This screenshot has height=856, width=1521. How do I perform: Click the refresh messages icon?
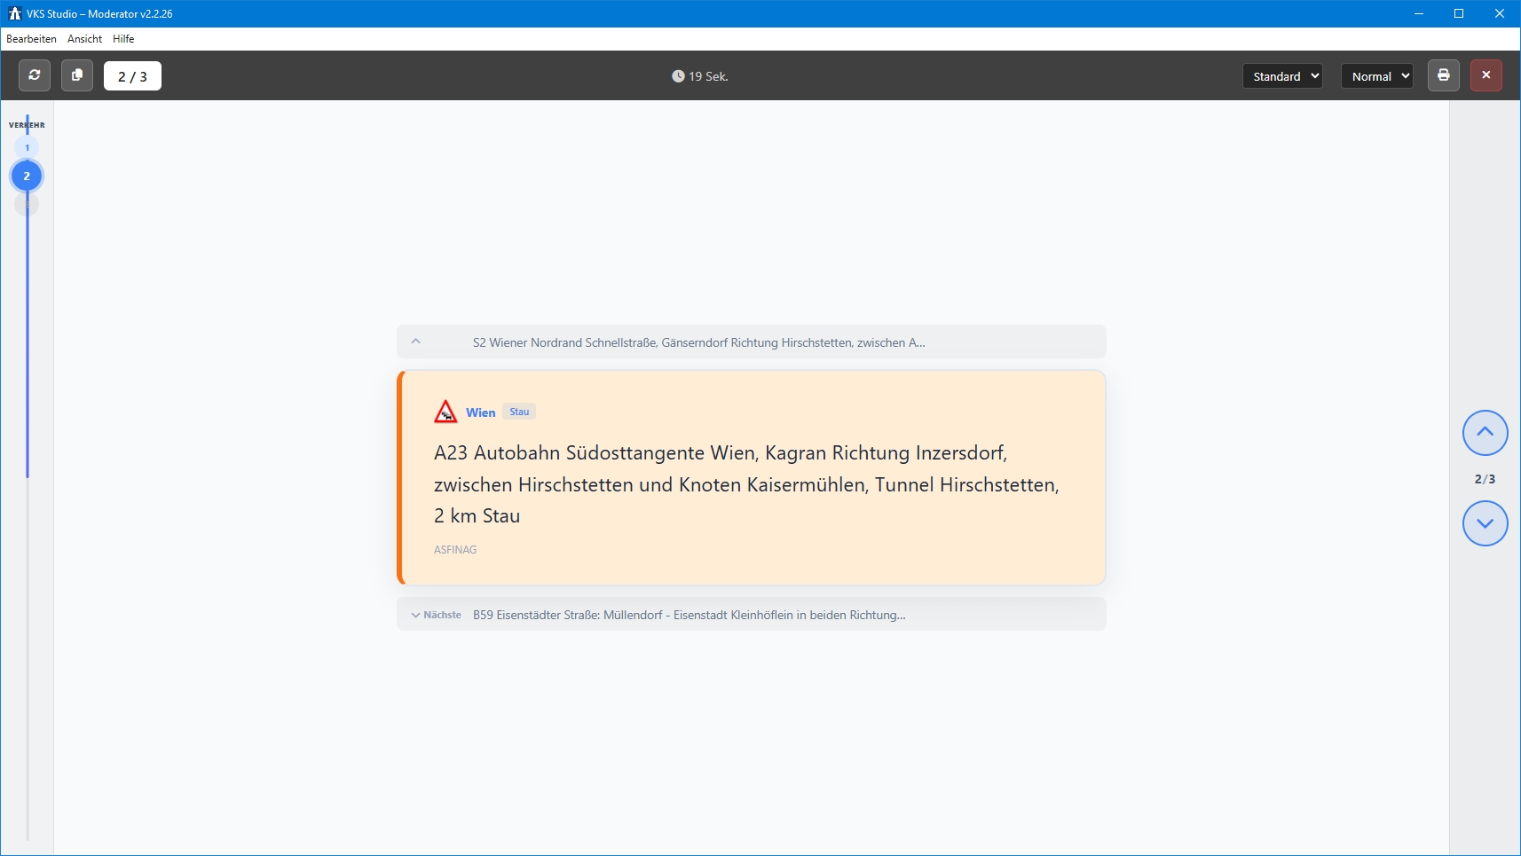tap(35, 75)
